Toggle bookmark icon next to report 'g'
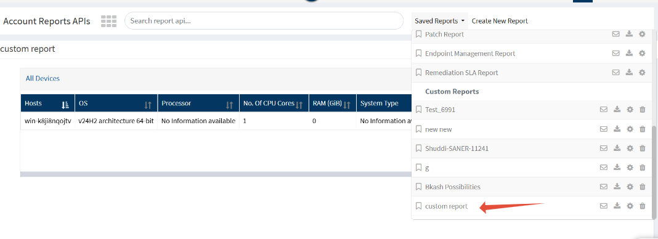The width and height of the screenshot is (658, 239). click(418, 168)
